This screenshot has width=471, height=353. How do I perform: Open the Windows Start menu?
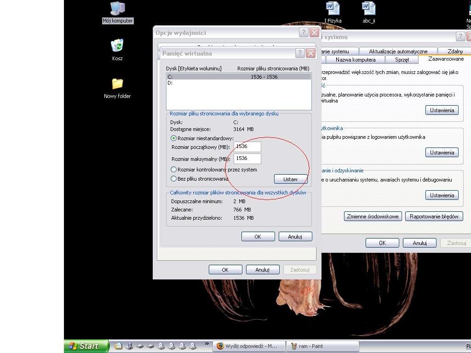coord(86,346)
